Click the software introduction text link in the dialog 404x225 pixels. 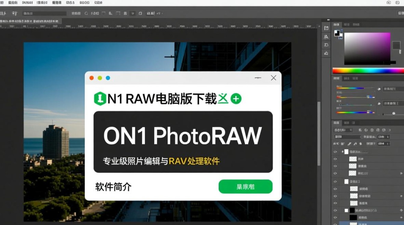point(112,187)
